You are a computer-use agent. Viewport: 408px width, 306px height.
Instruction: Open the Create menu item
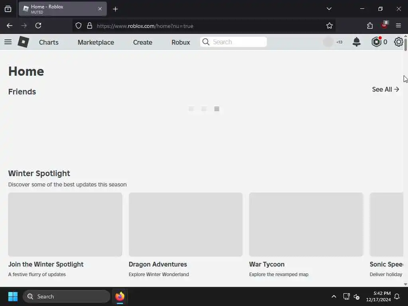[143, 42]
